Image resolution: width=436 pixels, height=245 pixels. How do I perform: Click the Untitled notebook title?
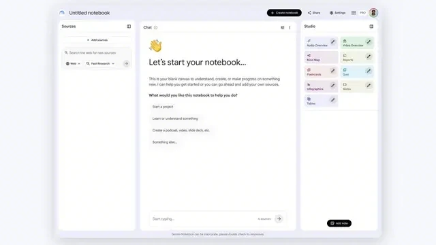pyautogui.click(x=89, y=13)
